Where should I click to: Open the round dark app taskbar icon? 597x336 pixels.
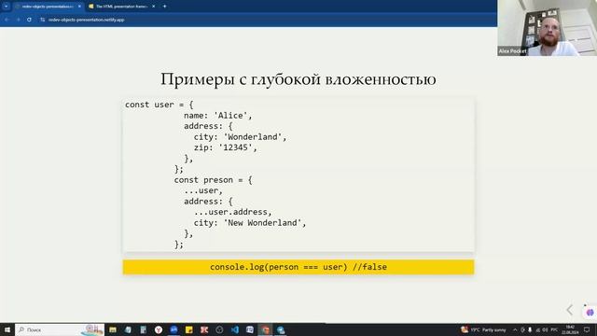tap(219, 329)
